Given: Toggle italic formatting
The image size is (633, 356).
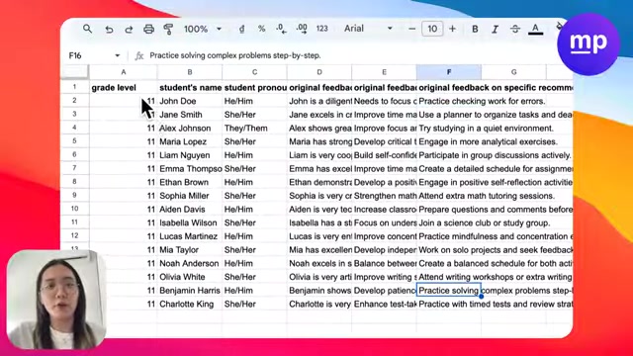Looking at the screenshot, I should 495,29.
